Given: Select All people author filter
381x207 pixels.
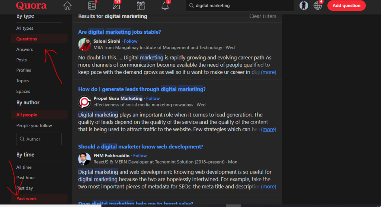Looking at the screenshot, I should tap(39, 115).
